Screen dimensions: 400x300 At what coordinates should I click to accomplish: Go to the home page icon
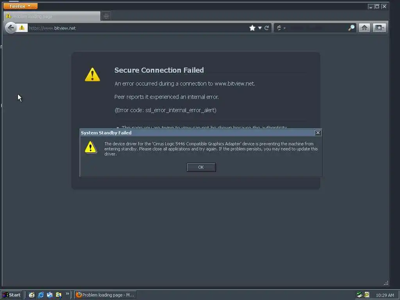(364, 28)
